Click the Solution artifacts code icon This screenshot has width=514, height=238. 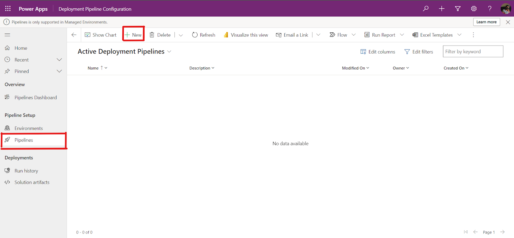tap(7, 182)
